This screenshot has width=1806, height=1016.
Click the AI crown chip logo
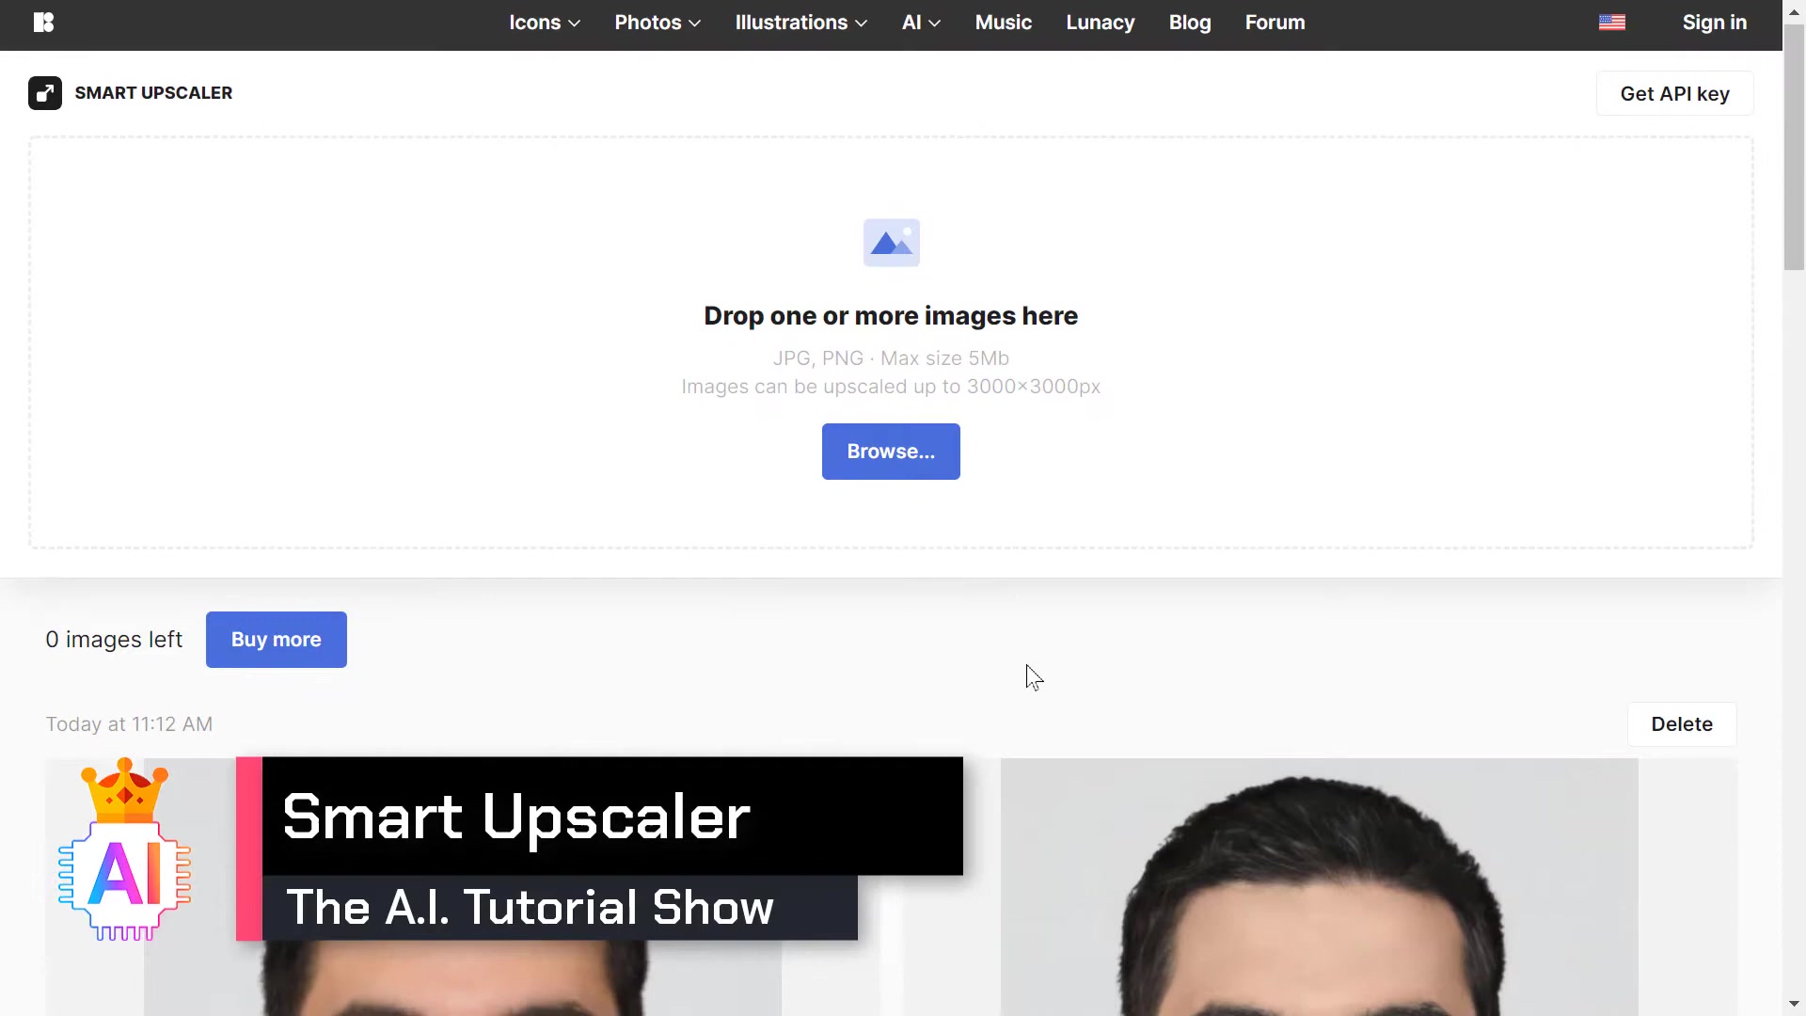[124, 849]
